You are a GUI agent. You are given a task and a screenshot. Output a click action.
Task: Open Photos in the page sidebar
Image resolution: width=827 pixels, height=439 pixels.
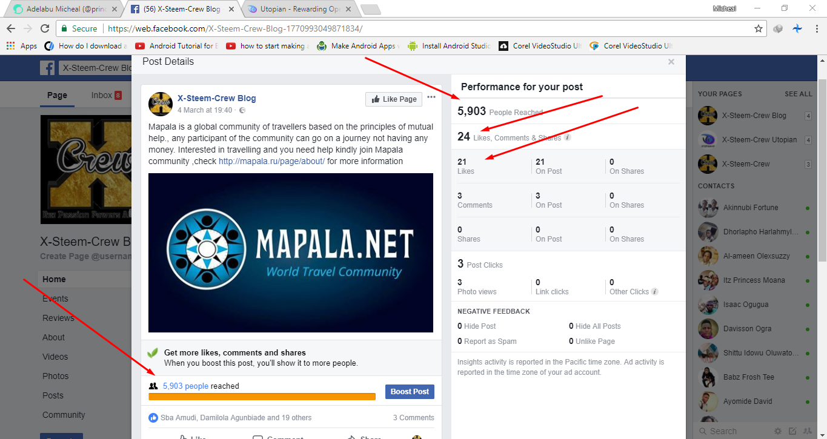click(x=56, y=376)
